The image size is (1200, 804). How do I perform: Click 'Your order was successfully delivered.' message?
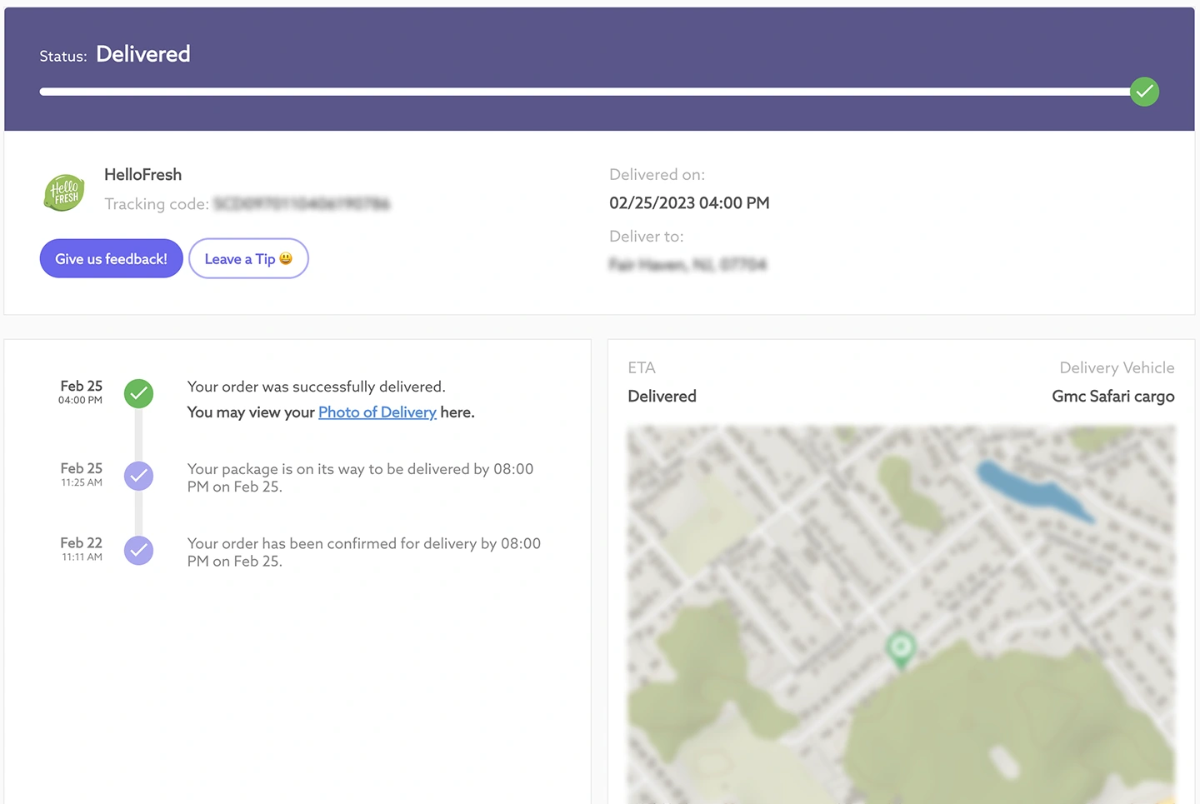coord(316,387)
